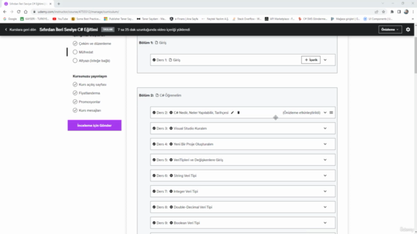This screenshot has height=234, width=417.
Task: Click the Kursunuzu yayınlayın heading
Action: pyautogui.click(x=90, y=76)
